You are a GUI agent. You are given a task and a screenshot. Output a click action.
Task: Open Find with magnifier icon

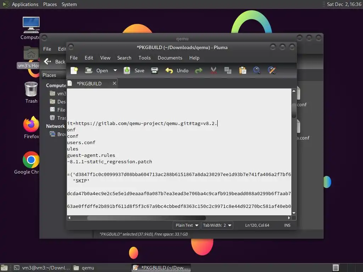point(257,70)
